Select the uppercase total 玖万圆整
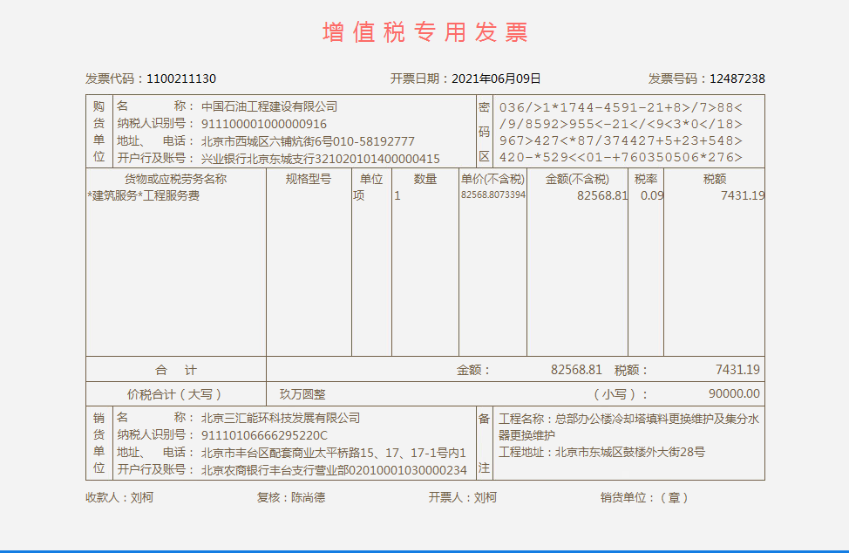The width and height of the screenshot is (849, 553). pyautogui.click(x=302, y=394)
